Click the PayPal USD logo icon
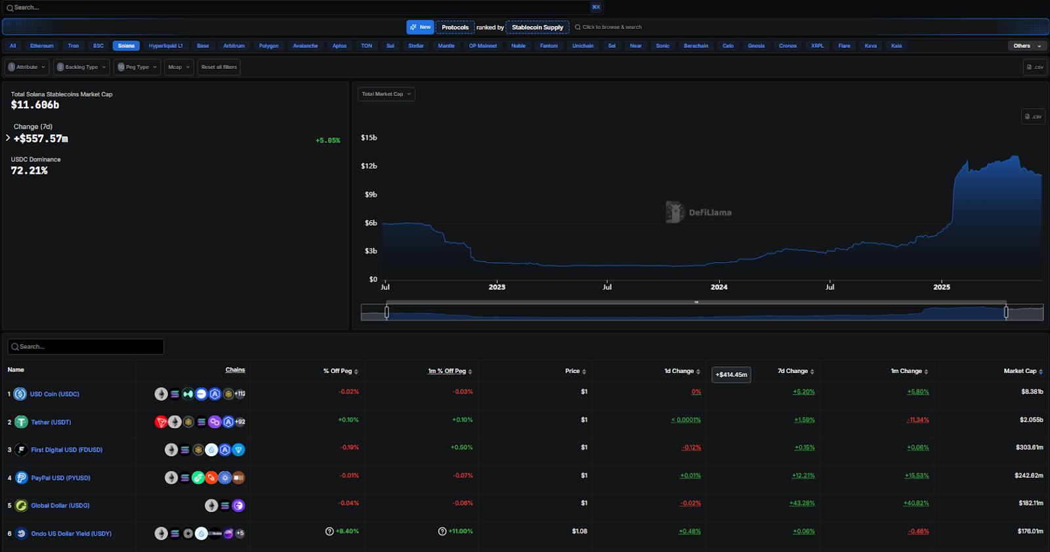Viewport: 1050px width, 552px height. (22, 478)
